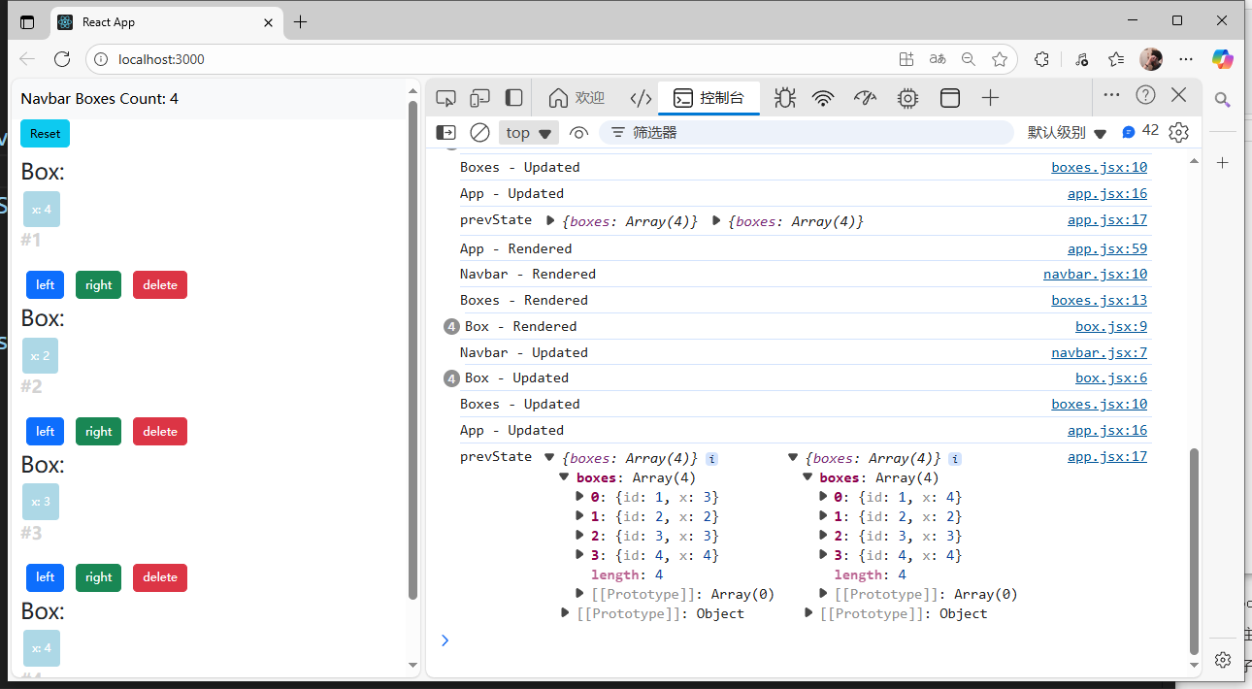
Task: Open box.jsx:6 source link
Action: (1111, 377)
